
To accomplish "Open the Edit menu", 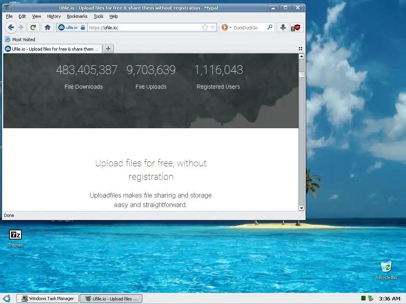I will [22, 16].
